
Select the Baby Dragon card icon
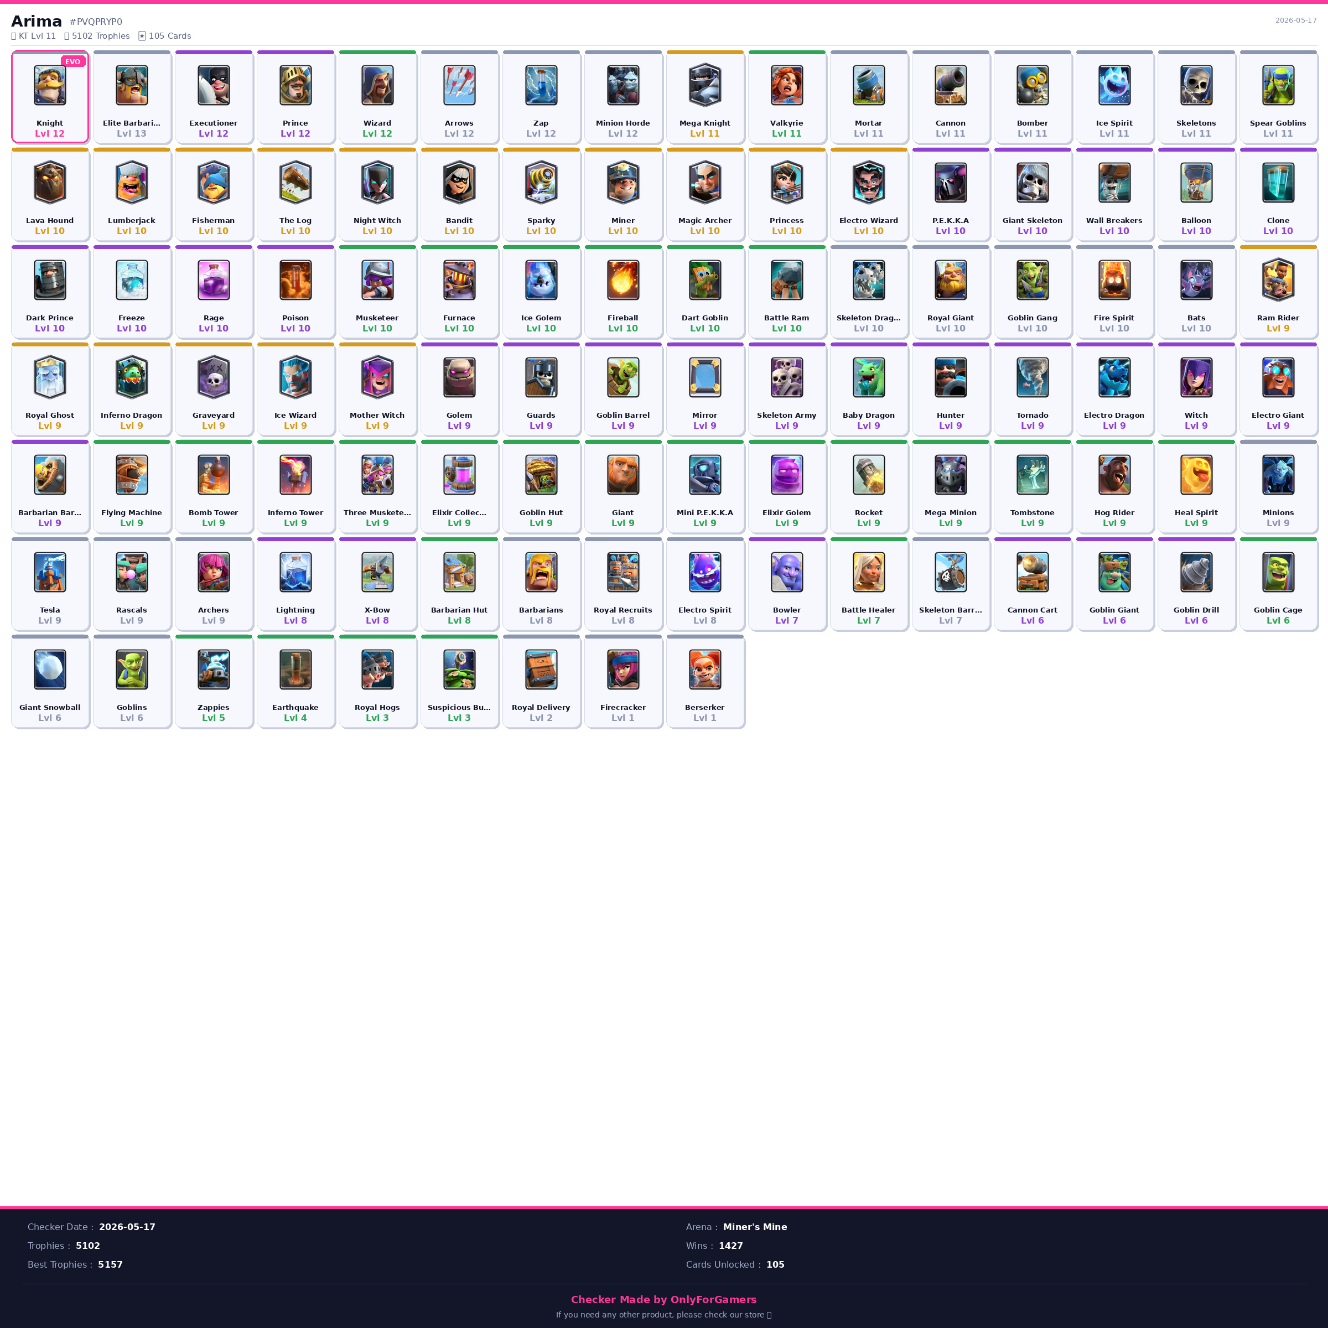click(x=869, y=377)
